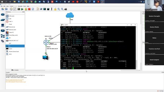The image size is (164, 92).
Task: Click the New template button
Action: [15, 70]
